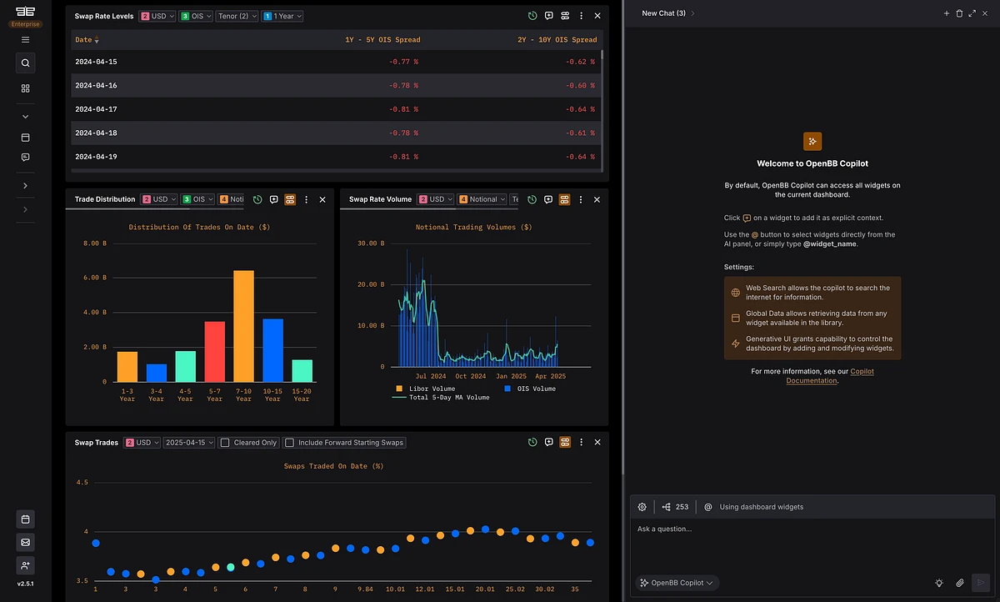This screenshot has height=602, width=1000.
Task: Click the settings gear in the chat input
Action: click(x=642, y=506)
